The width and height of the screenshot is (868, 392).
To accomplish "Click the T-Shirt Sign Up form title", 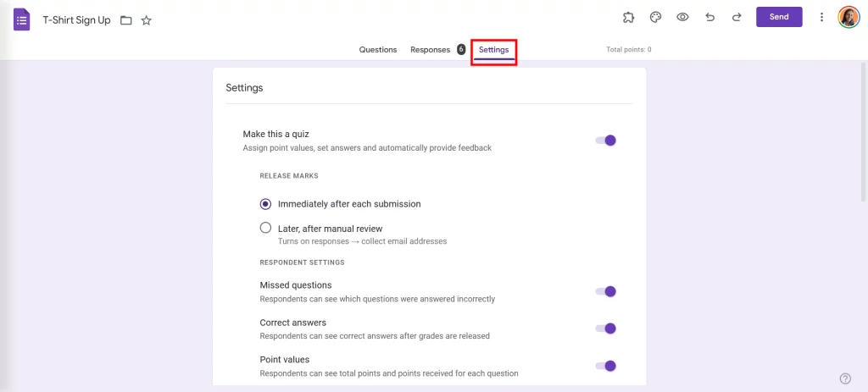I will coord(77,20).
